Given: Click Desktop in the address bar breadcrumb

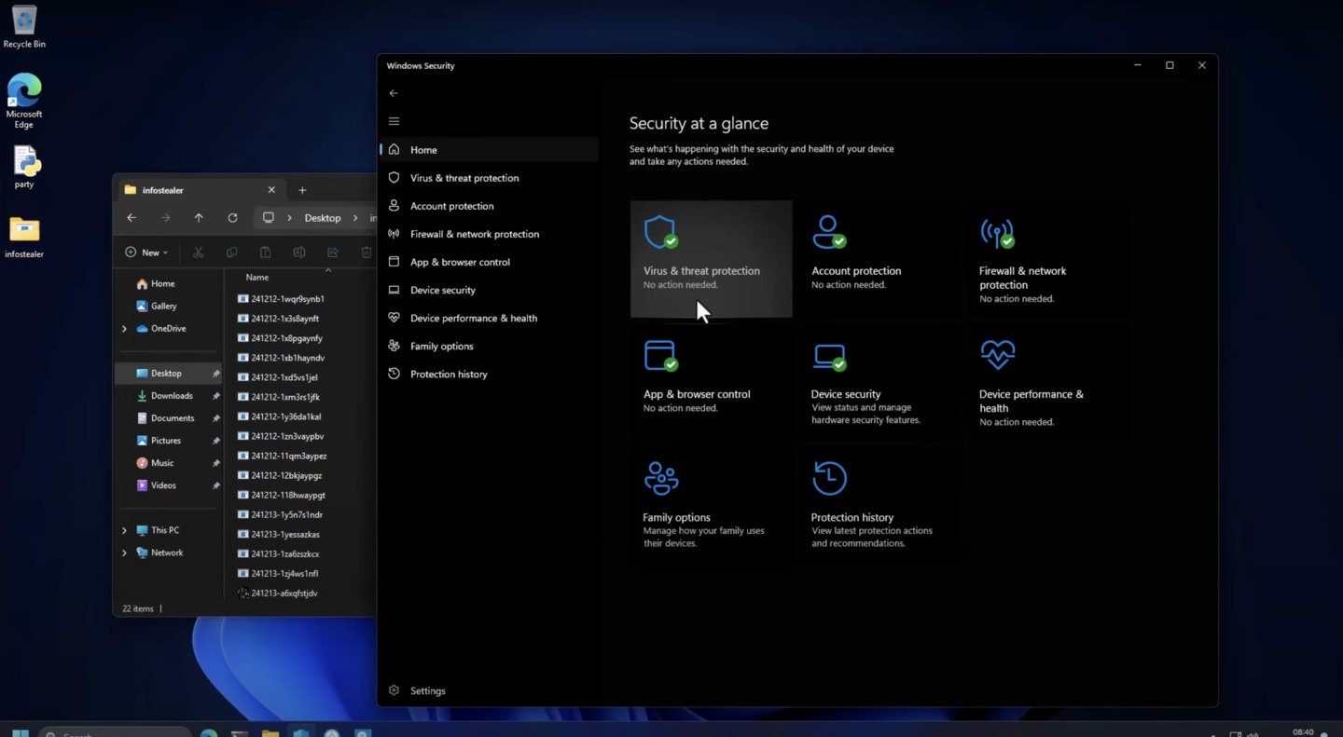Looking at the screenshot, I should (x=323, y=217).
